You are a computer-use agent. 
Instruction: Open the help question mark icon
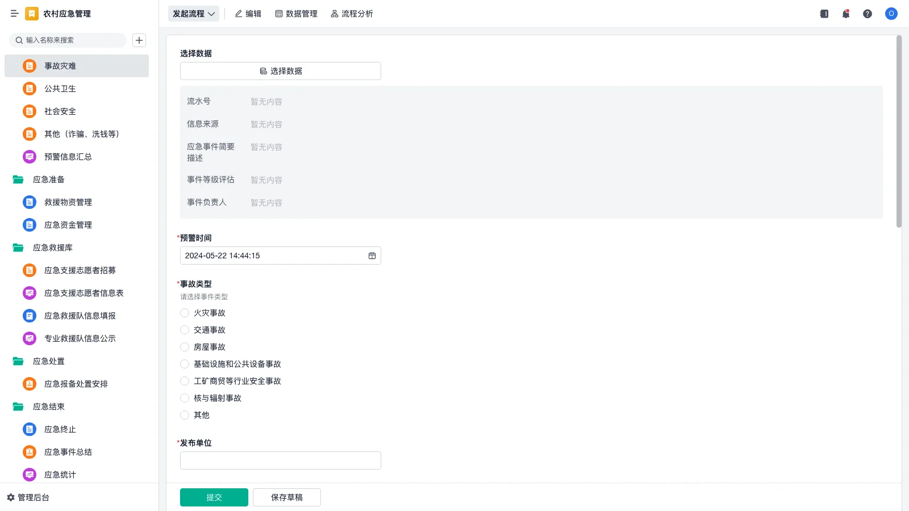click(868, 14)
